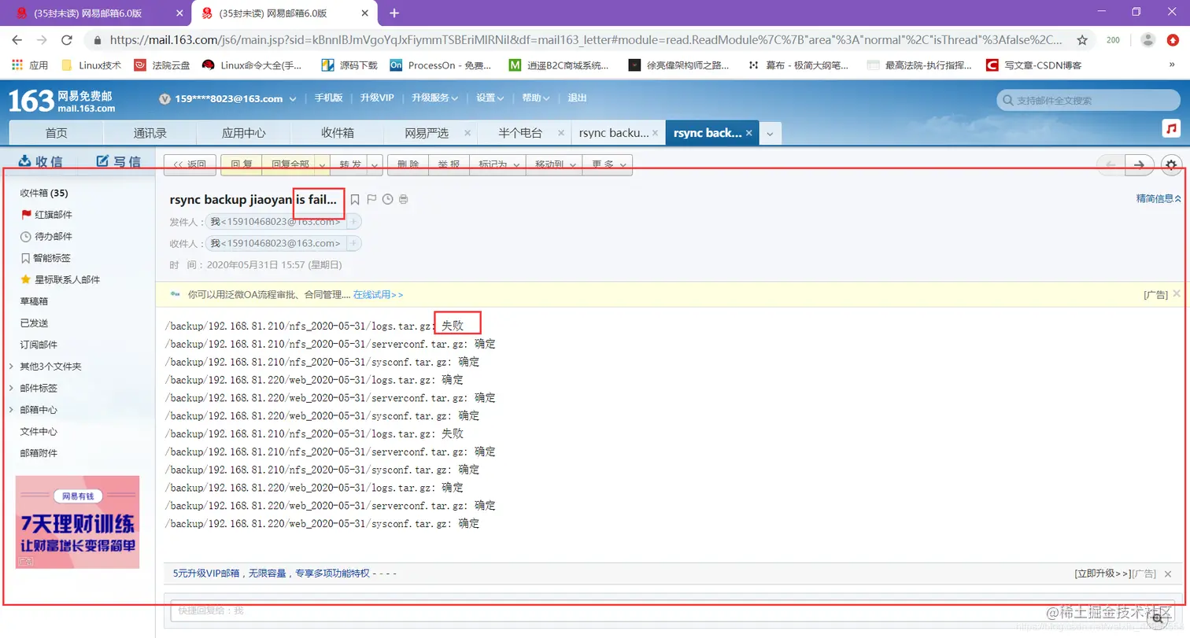Switch to the 首页 tab
This screenshot has height=638, width=1190.
pos(56,133)
